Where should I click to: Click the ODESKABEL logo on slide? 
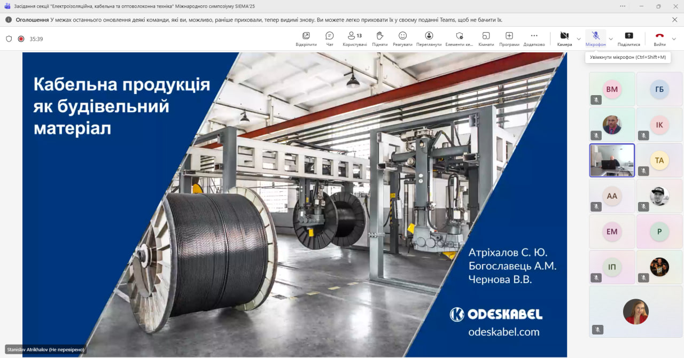pos(496,314)
